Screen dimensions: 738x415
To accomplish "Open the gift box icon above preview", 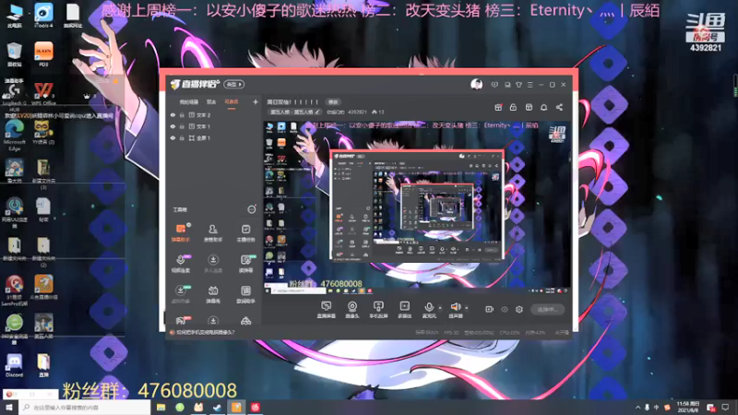I will 498,107.
